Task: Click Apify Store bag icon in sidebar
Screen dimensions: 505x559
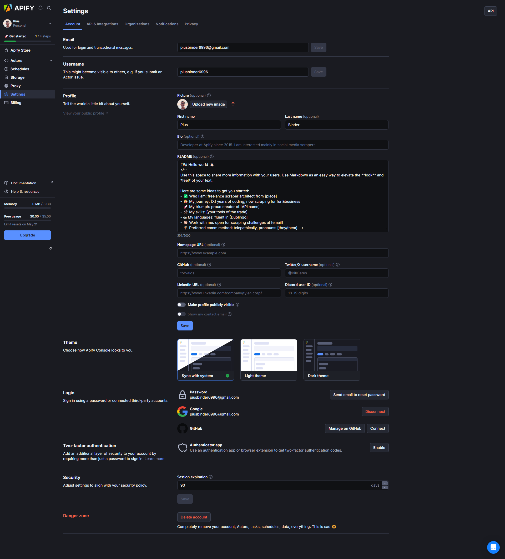Action: (6, 50)
